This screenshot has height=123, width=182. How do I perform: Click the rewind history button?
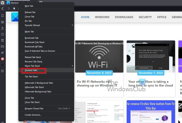[x=14, y=9]
